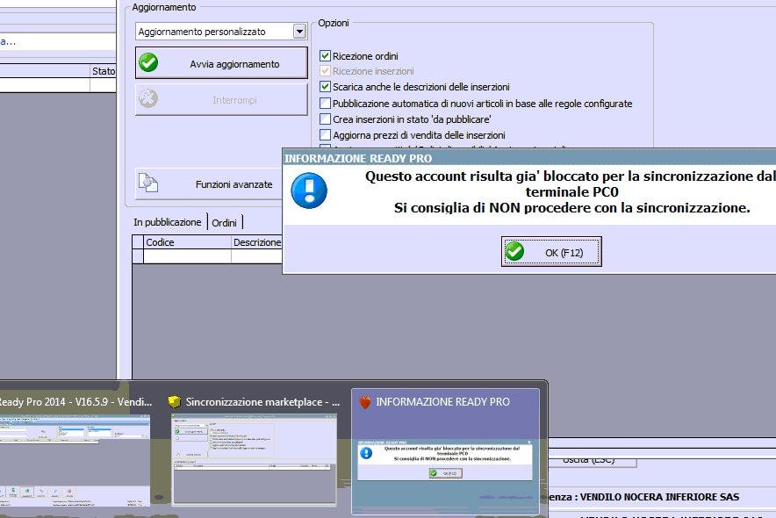Enable Aggiorna prezzi di vendita delle inserzioni
The width and height of the screenshot is (776, 518).
(x=325, y=134)
